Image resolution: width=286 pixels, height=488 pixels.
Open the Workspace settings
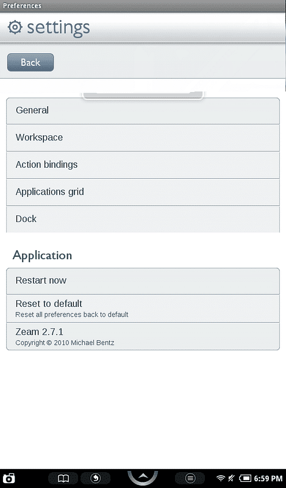click(x=143, y=138)
